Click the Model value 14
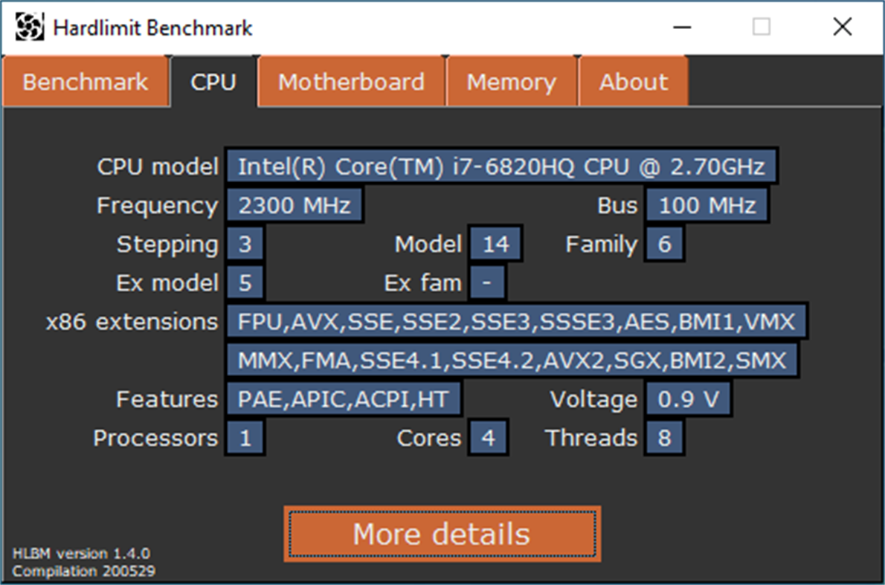Viewport: 885px width, 585px height. (495, 244)
